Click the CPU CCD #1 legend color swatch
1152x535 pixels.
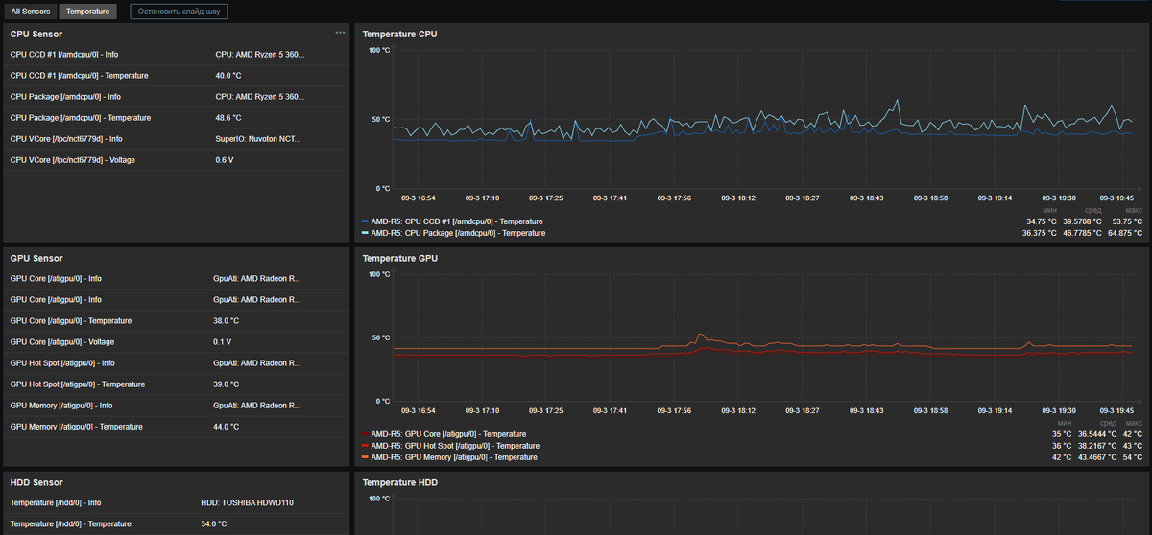coord(366,221)
